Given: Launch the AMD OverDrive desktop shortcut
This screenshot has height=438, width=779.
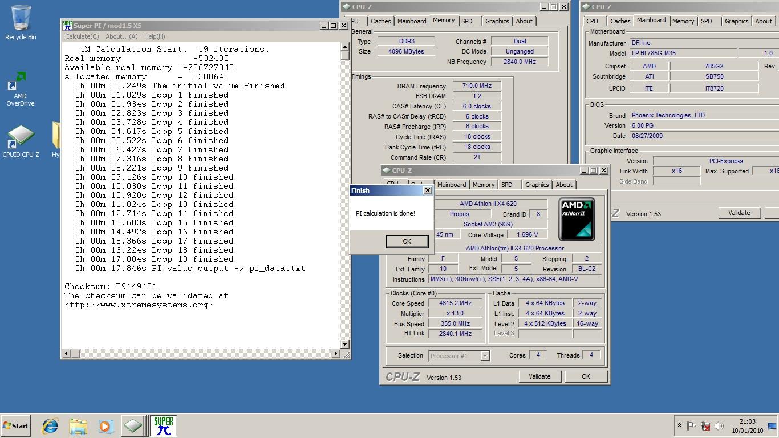Looking at the screenshot, I should click(x=21, y=89).
